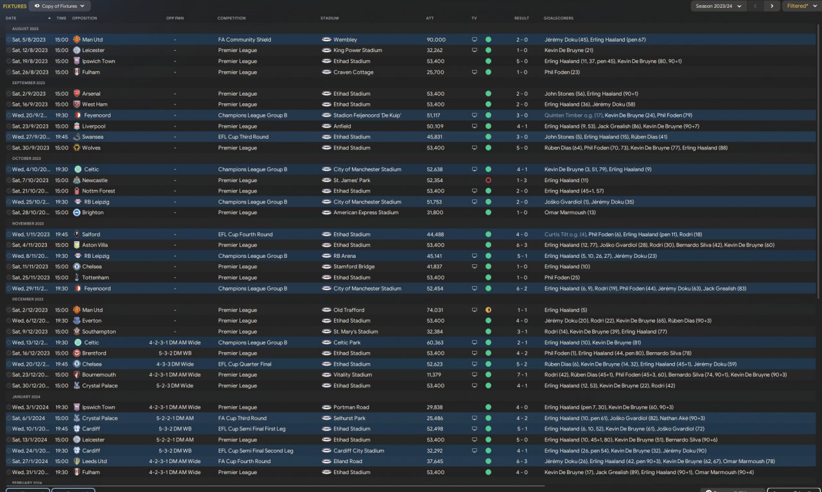822x492 pixels.
Task: Go to the previous season with the left arrow
Action: point(755,6)
